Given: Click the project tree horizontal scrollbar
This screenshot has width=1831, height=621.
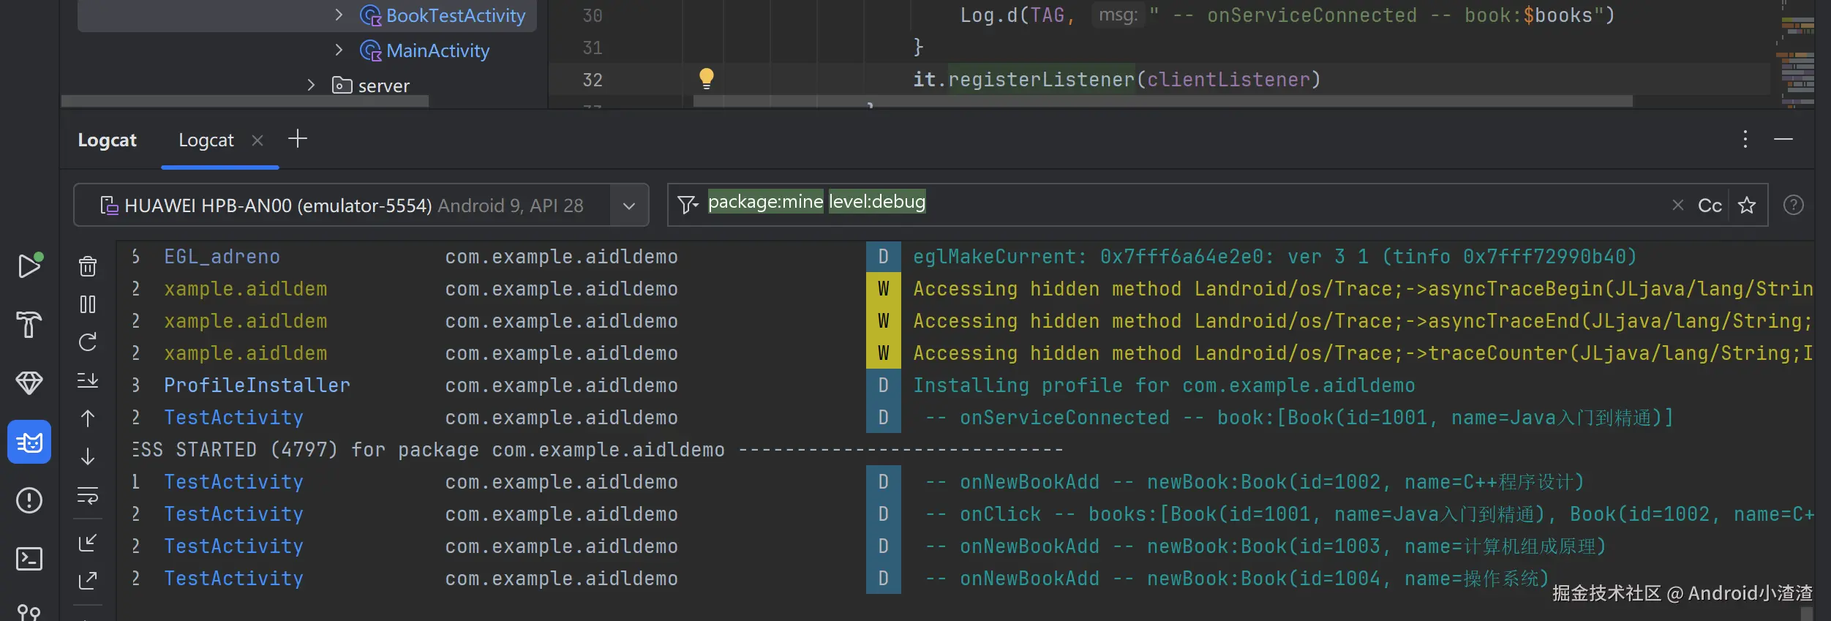Looking at the screenshot, I should click(x=245, y=102).
